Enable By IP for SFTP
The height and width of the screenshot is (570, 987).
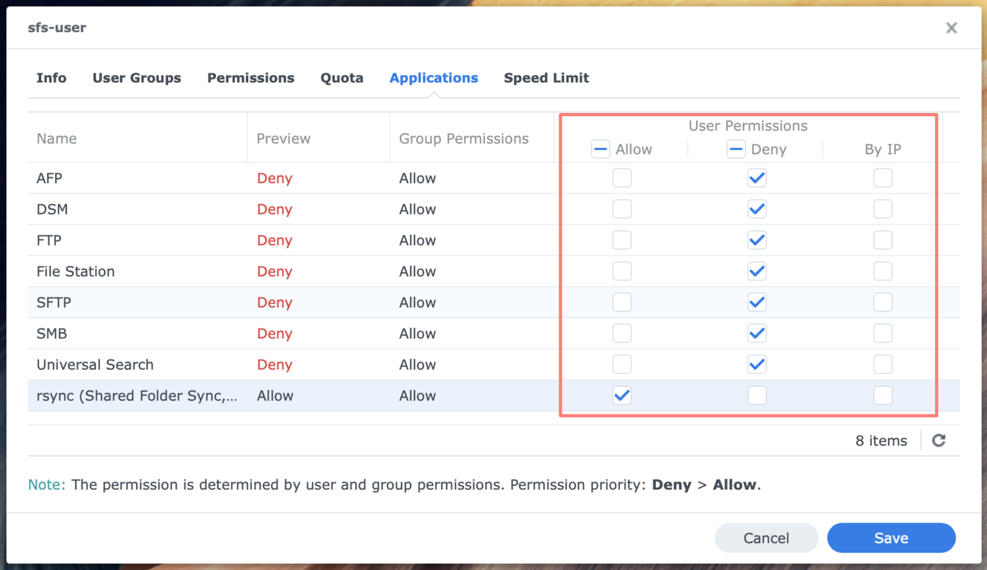(x=883, y=302)
